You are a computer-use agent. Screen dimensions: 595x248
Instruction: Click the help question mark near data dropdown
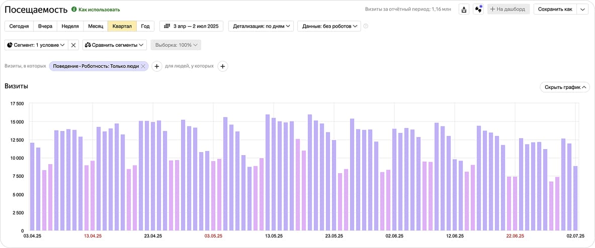[x=366, y=26]
